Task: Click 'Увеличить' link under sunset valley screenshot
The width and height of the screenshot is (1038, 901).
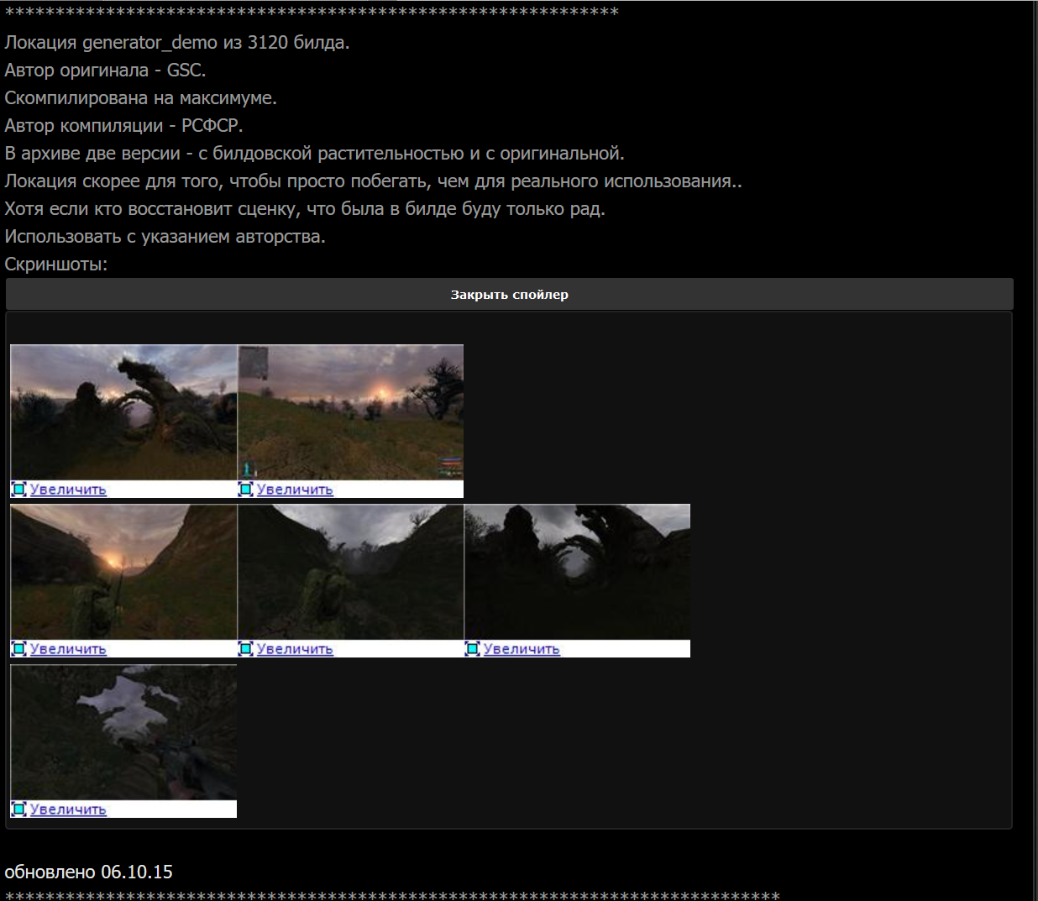Action: (68, 649)
